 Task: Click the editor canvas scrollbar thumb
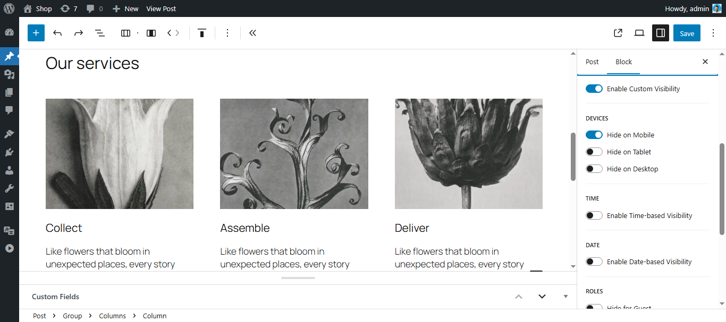click(x=573, y=156)
